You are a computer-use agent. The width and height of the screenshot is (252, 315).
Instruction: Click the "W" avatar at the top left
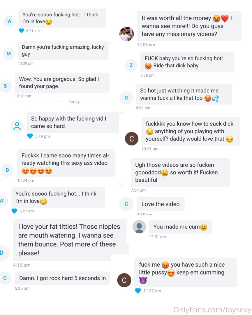coord(9,21)
